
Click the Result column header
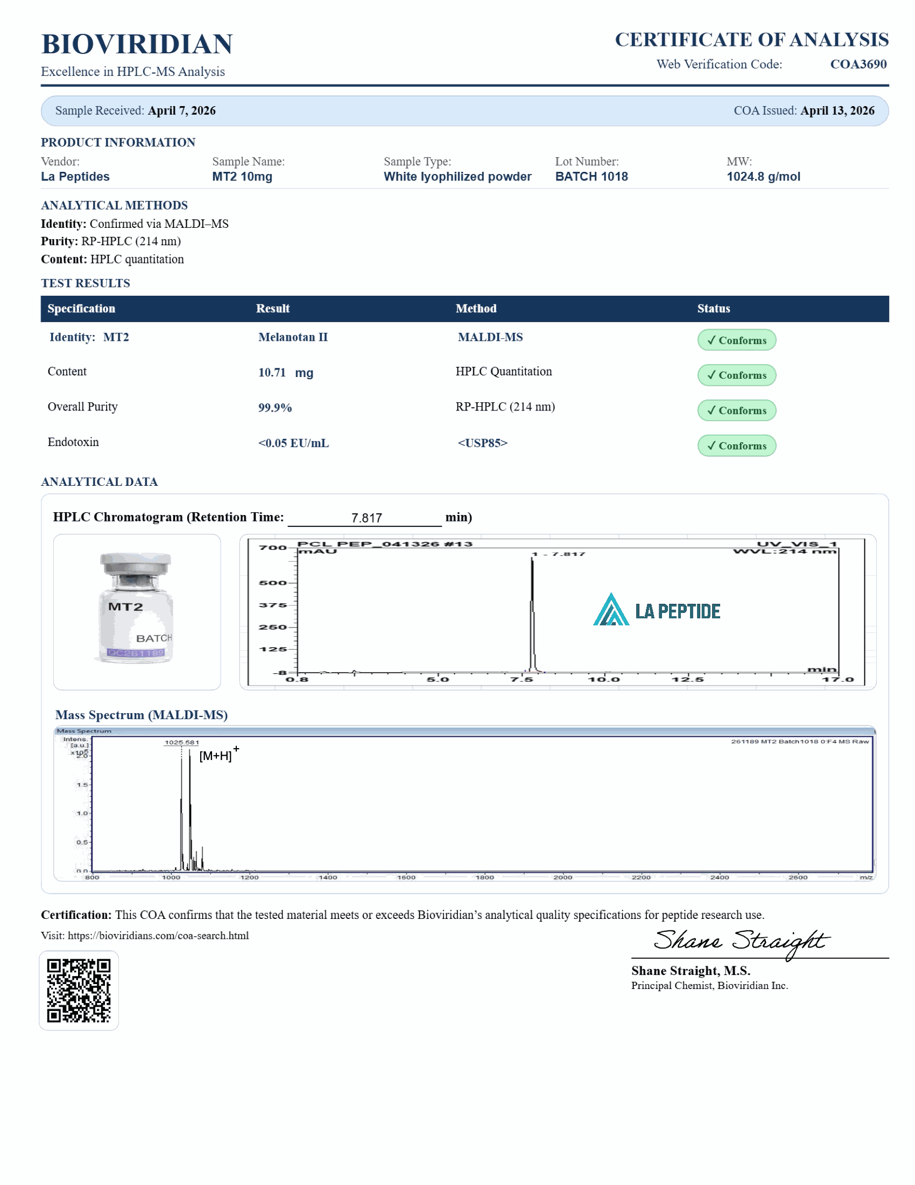tap(273, 309)
